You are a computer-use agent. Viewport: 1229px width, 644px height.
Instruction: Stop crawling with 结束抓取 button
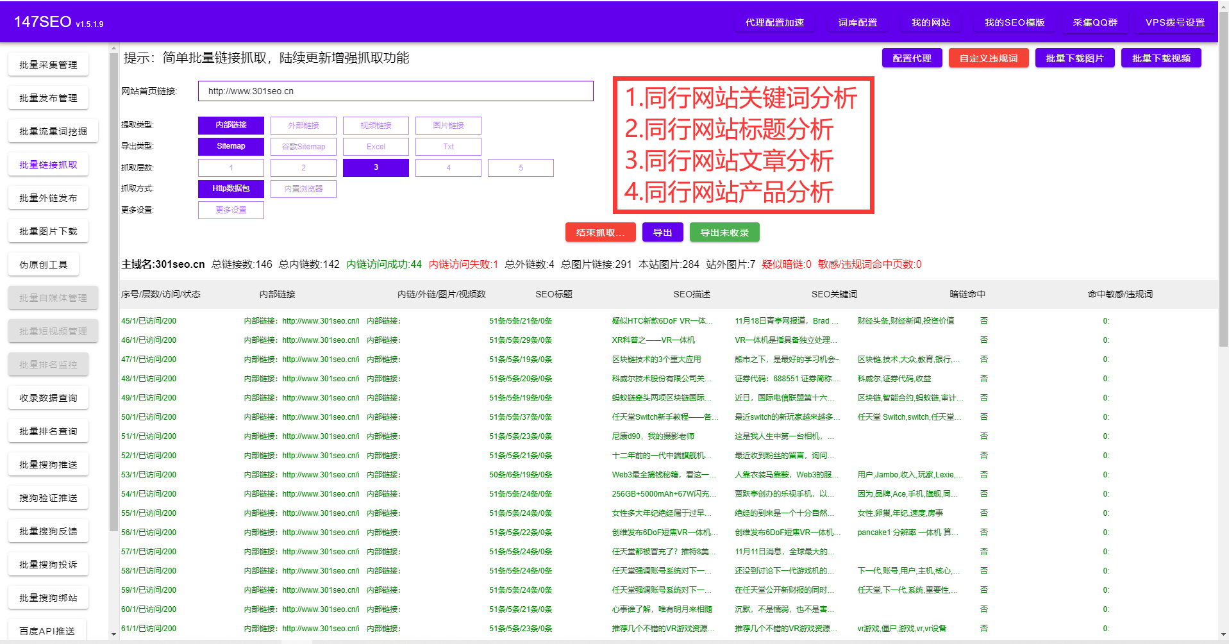600,232
